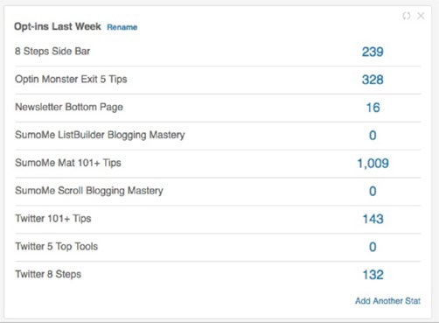Rename the Opt-ins Last Week widget
The image size is (439, 323).
click(x=122, y=27)
